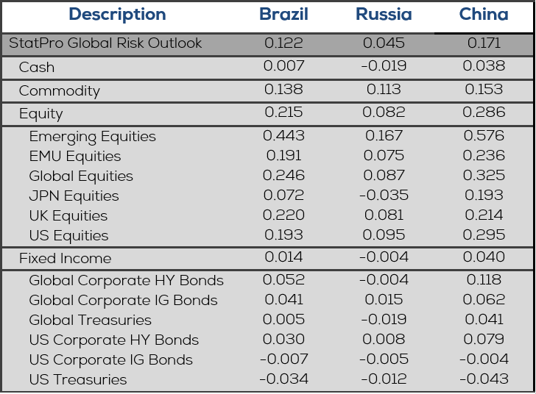Click Brazil's US Treasuries value -0.034
The height and width of the screenshot is (394, 536).
coord(283,379)
